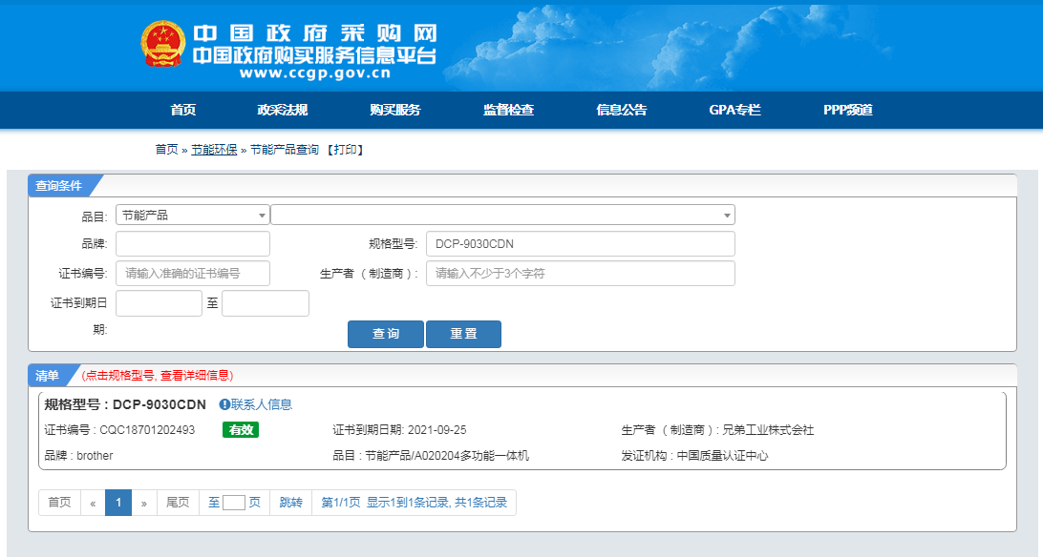Image resolution: width=1043 pixels, height=557 pixels.
Task: Expand the 节能产品 category dropdown
Action: pos(193,216)
